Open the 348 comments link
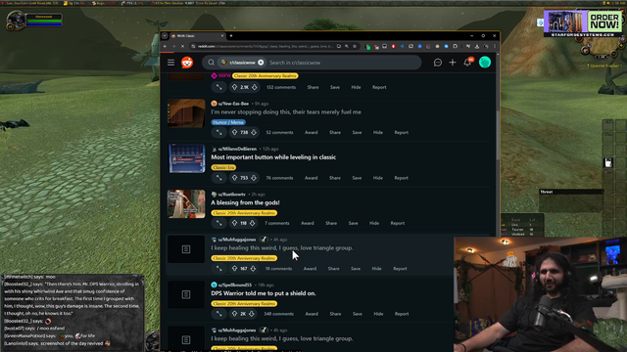This screenshot has height=352, width=627. tap(278, 314)
